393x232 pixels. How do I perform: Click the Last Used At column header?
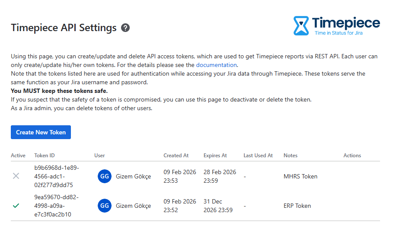(258, 156)
